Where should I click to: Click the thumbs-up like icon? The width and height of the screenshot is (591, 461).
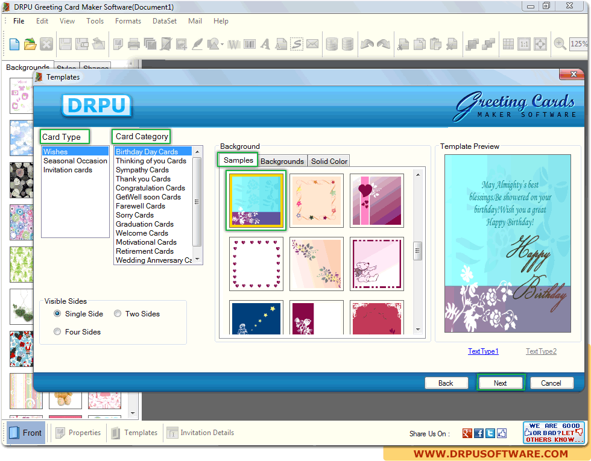pos(502,433)
